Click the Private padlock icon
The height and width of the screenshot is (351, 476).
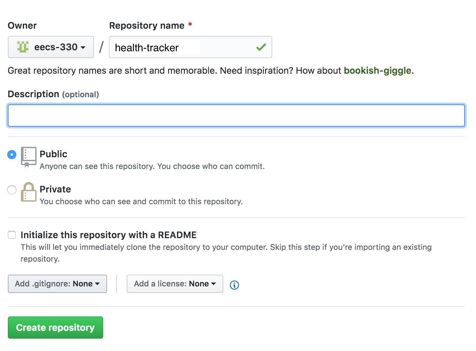28,192
